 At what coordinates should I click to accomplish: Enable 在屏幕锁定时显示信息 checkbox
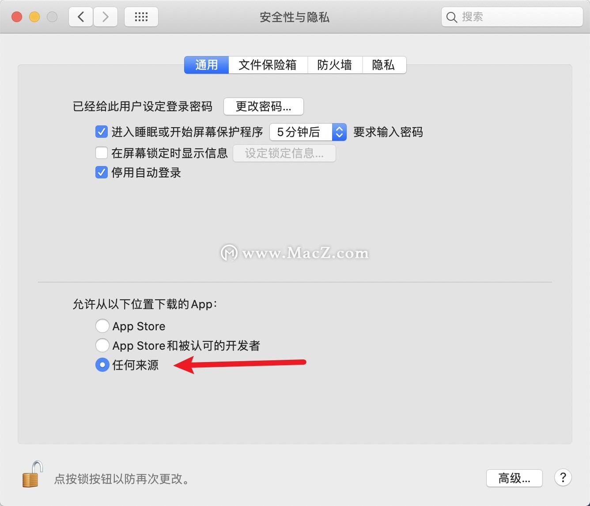tap(102, 153)
